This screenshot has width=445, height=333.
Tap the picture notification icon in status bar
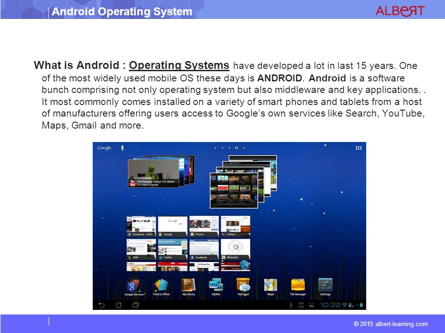tap(311, 305)
